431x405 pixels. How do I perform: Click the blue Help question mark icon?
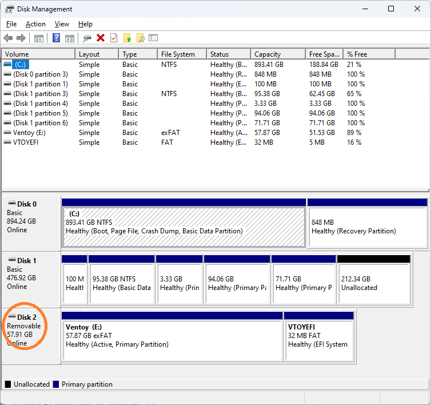(56, 38)
